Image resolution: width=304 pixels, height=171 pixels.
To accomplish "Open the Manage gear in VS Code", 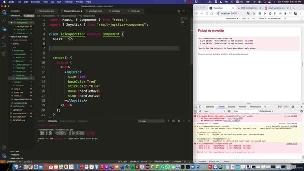I will tap(4, 156).
